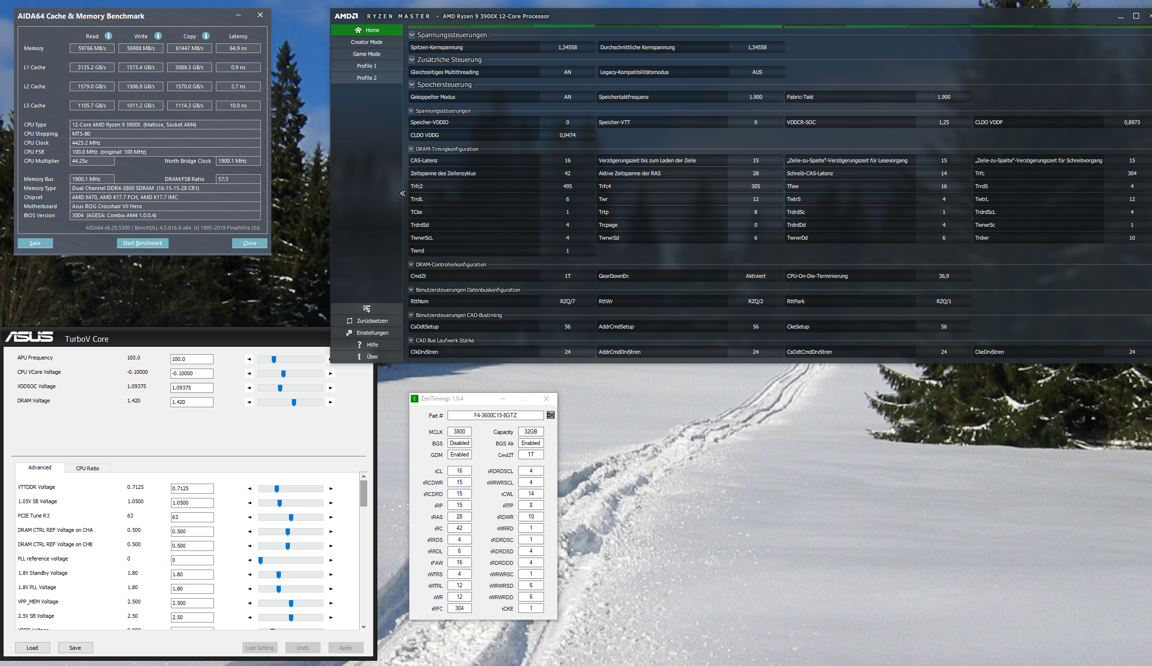1152x666 pixels.
Task: Increase CPU VCore Voltage with right arrow
Action: (331, 373)
